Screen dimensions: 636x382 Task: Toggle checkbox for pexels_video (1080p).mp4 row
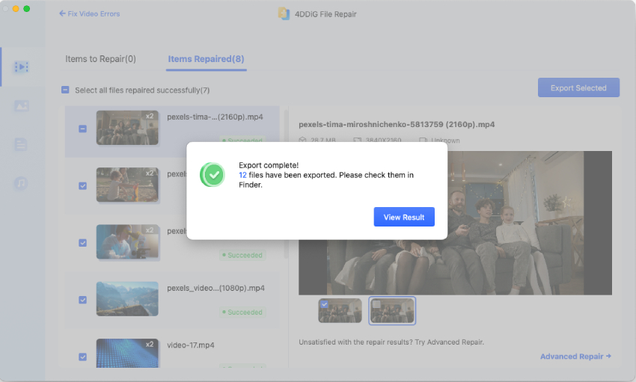(83, 301)
